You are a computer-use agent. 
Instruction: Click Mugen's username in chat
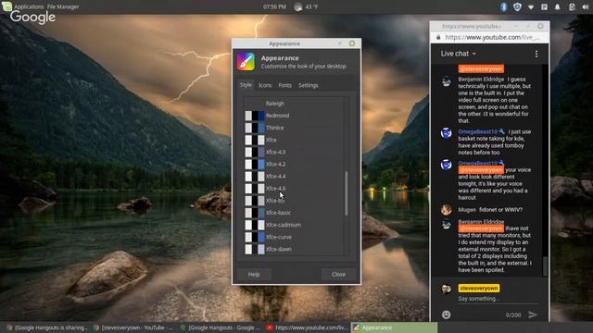(x=467, y=210)
